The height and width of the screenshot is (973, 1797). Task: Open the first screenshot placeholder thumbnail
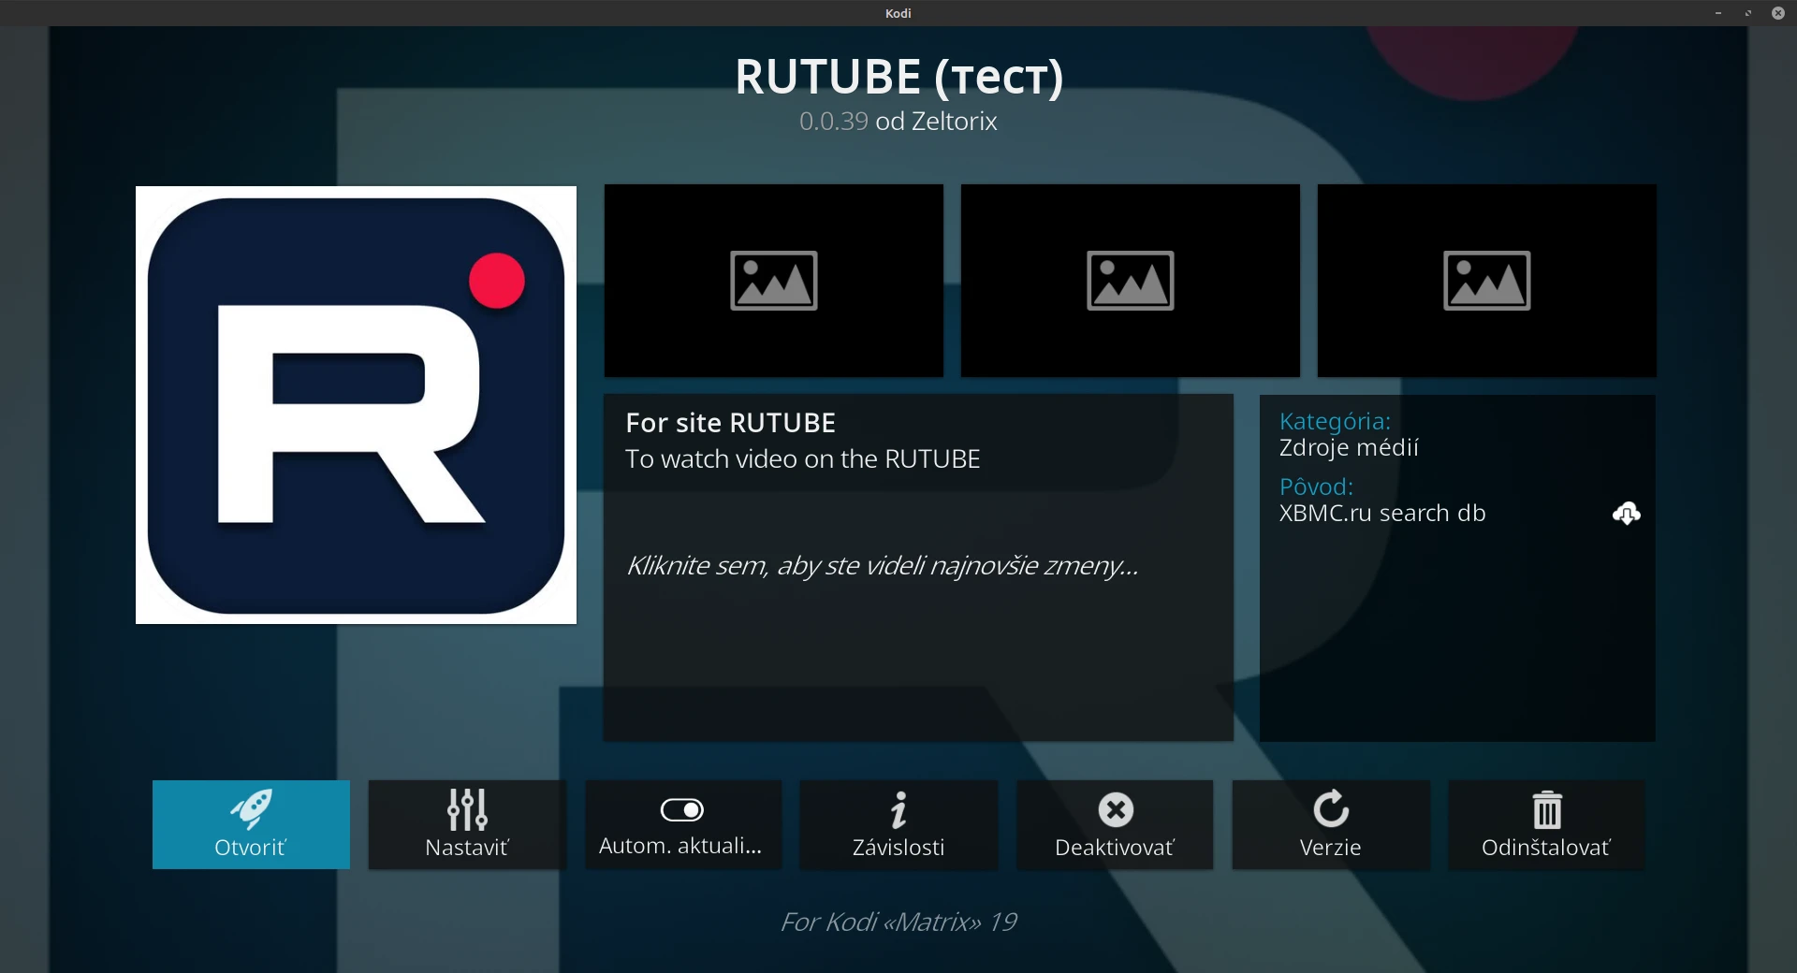(774, 281)
